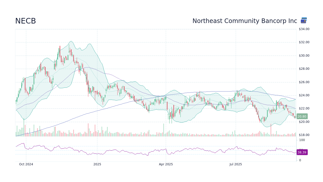Click the RSI value label 38.39
This screenshot has height=182, width=323.
pos(302,152)
